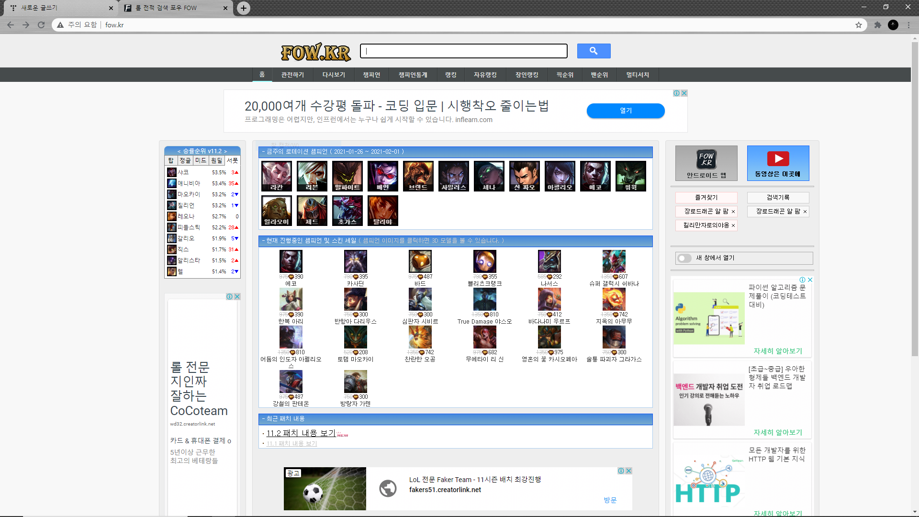Bookmark this page with star icon

tap(859, 25)
